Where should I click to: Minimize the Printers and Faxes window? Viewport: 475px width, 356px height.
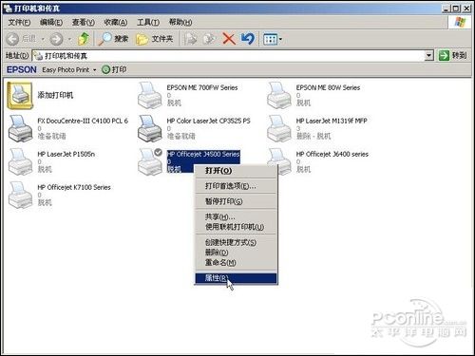[x=446, y=9]
